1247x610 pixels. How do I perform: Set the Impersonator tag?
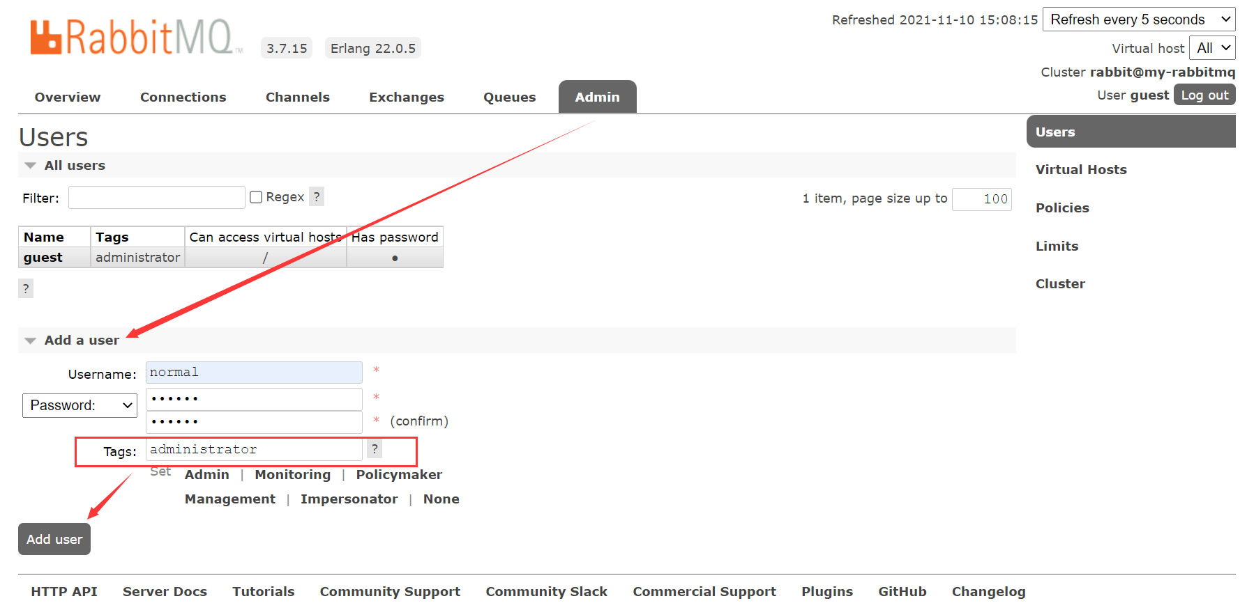(349, 499)
